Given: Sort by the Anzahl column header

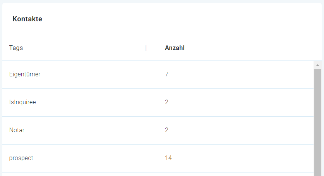Looking at the screenshot, I should [175, 48].
